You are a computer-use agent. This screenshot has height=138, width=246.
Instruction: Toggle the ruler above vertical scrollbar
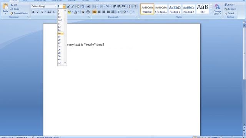[x=244, y=22]
